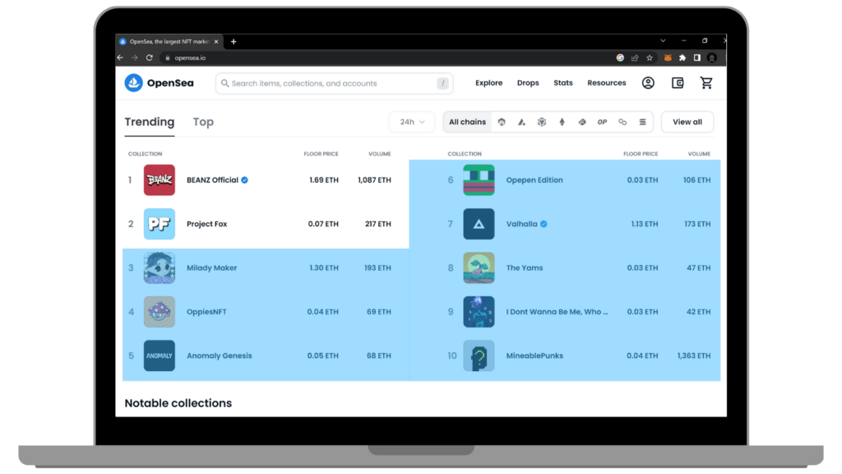Click the View all button
Viewport: 842px width, 474px height.
point(687,122)
